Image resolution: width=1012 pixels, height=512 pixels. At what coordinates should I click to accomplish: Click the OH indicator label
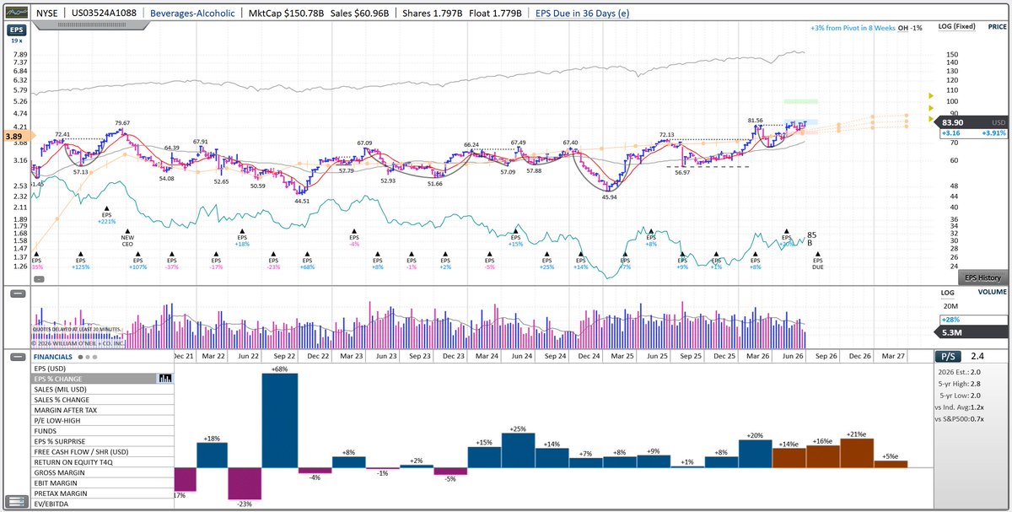click(x=903, y=28)
